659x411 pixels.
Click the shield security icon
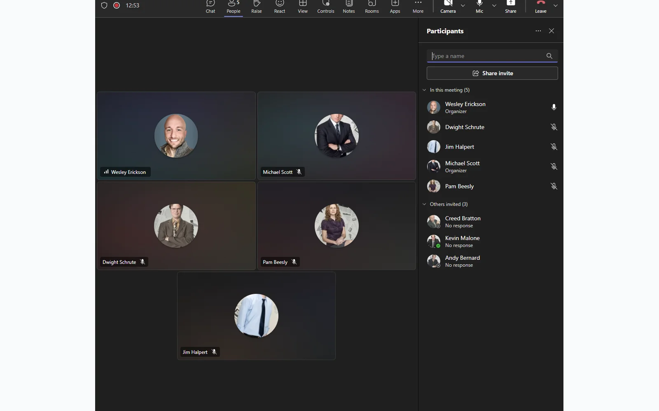tap(104, 5)
